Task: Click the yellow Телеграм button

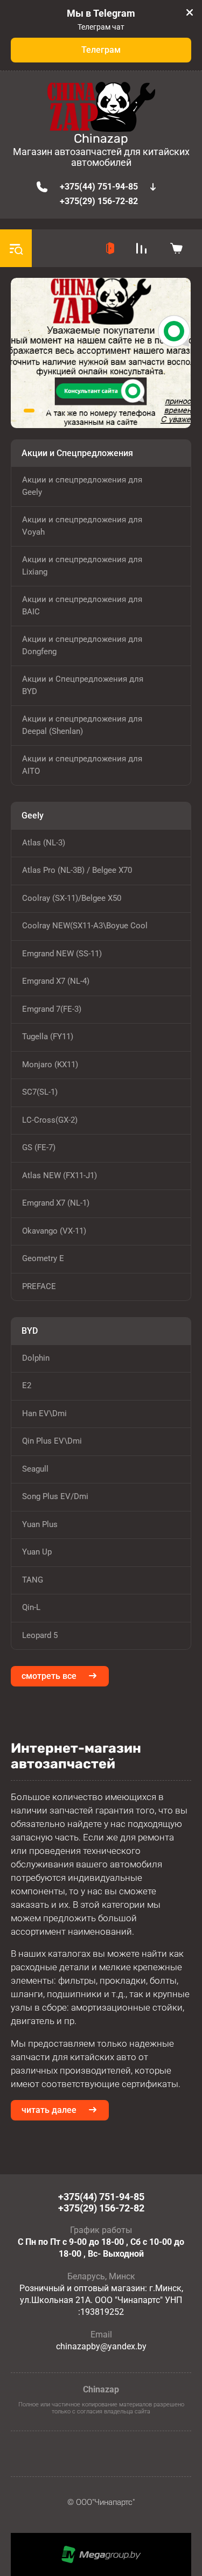Action: click(x=101, y=50)
